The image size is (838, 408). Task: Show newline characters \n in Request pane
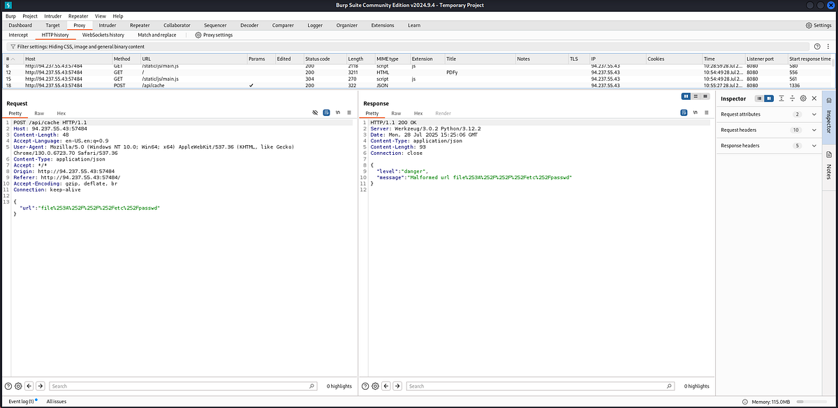coord(337,112)
